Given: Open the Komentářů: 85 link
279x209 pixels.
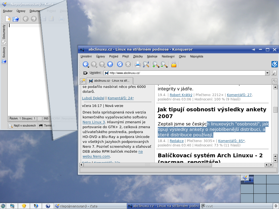Looking at the screenshot, I should coord(232,141).
